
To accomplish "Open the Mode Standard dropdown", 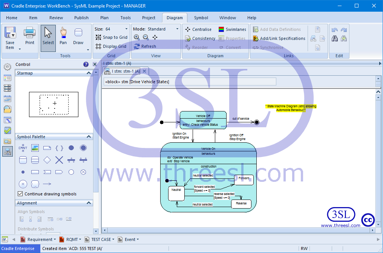I will point(177,29).
